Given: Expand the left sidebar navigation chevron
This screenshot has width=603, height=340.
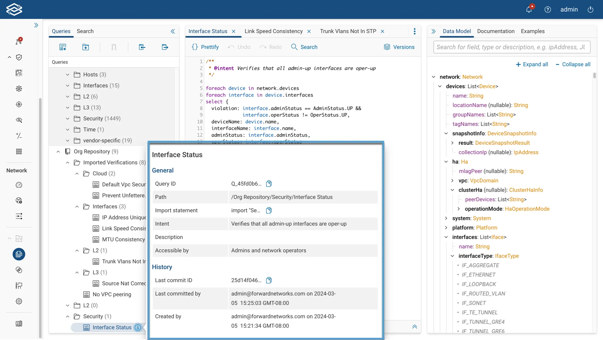Looking at the screenshot, I should [36, 25].
